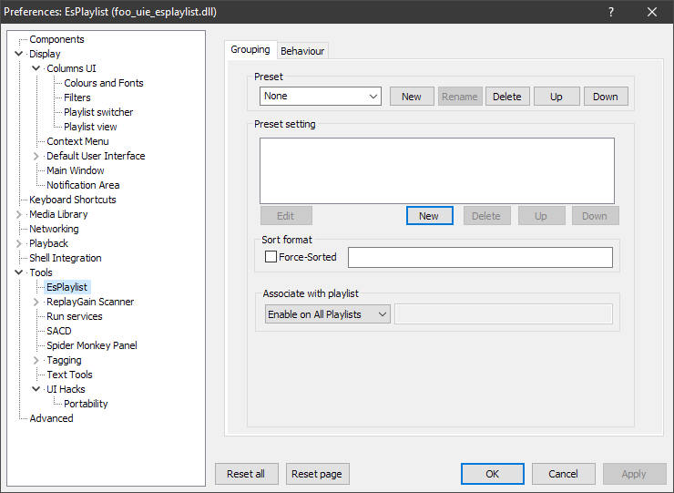Select Notification Area tree item

(83, 185)
